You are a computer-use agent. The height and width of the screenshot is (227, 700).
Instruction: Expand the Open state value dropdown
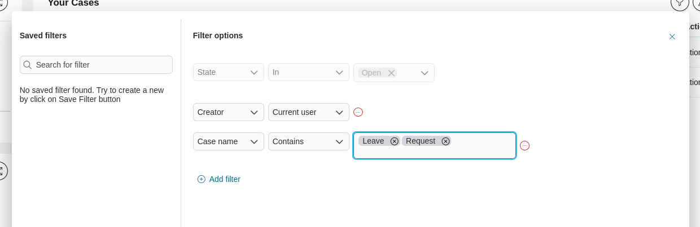click(x=425, y=73)
